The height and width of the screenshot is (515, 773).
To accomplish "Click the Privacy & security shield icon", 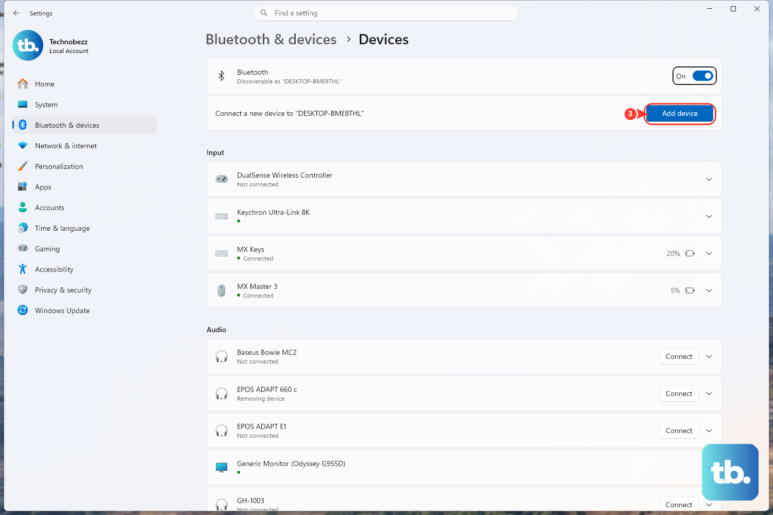I will click(23, 289).
